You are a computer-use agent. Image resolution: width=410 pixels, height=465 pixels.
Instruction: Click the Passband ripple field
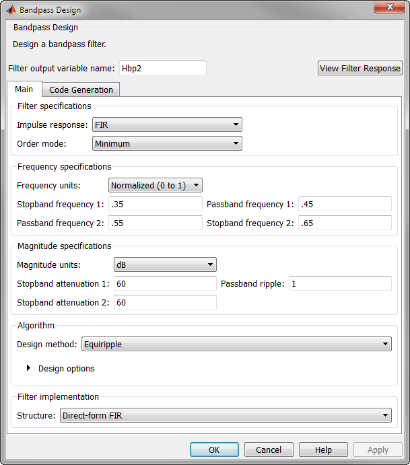click(340, 283)
